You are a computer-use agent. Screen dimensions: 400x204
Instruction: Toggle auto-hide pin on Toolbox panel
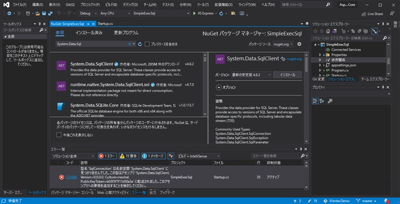point(39,24)
